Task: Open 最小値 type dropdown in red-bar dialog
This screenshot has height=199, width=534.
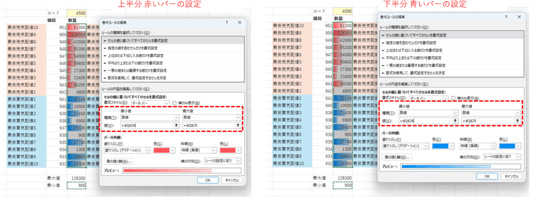Action: (x=150, y=117)
